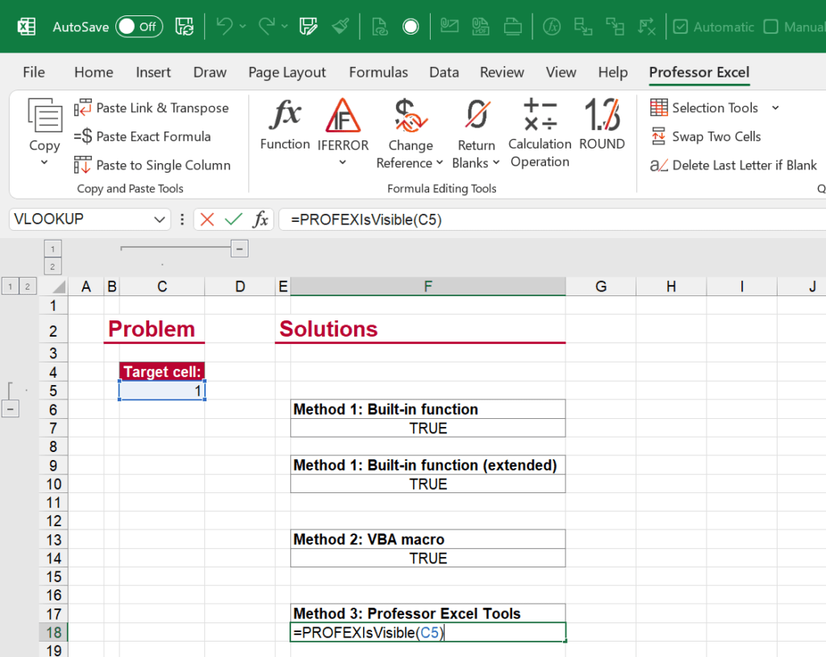Viewport: 826px width, 657px height.
Task: Open the Formulas menu tab
Action: (378, 72)
